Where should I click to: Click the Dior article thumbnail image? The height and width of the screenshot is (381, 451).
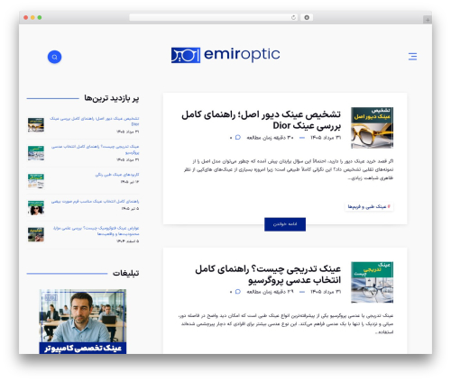pos(372,128)
